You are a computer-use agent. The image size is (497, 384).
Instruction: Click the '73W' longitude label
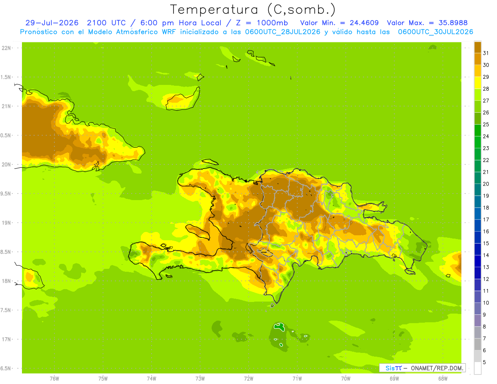coord(200,378)
